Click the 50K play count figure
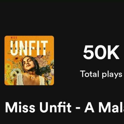Viewport: 124px width, 124px height. click(x=101, y=52)
